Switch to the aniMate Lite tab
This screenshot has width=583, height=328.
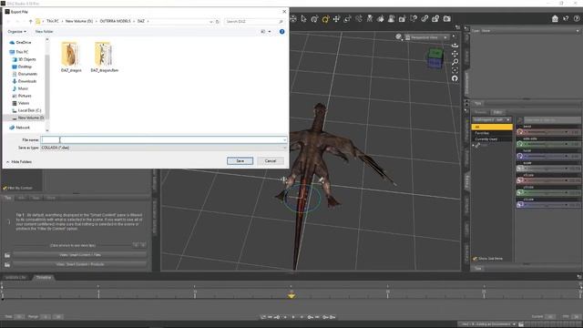(16, 277)
